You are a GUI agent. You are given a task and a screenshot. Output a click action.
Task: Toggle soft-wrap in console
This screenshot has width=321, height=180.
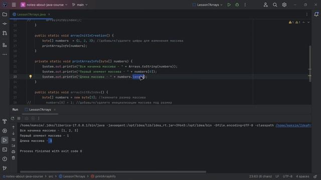point(14,139)
